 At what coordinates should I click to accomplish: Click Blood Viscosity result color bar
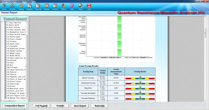pyautogui.click(x=140, y=78)
